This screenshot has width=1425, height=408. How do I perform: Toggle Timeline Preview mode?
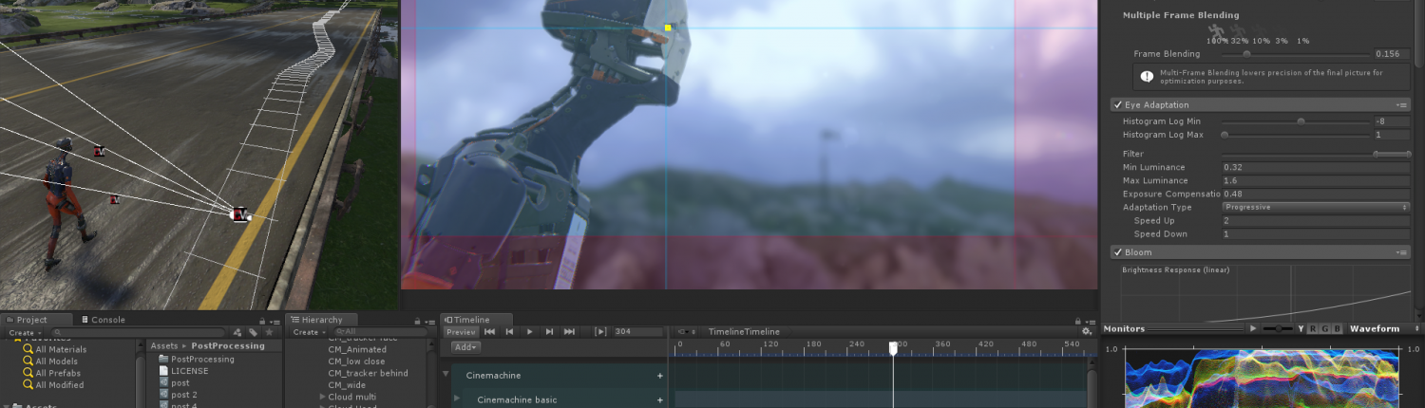[x=461, y=332]
